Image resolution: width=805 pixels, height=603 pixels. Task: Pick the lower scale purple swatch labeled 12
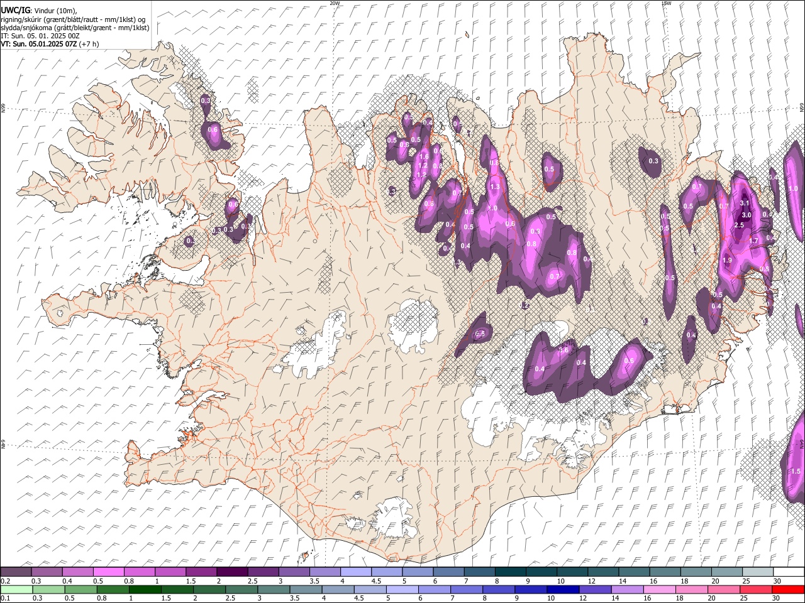(x=596, y=589)
